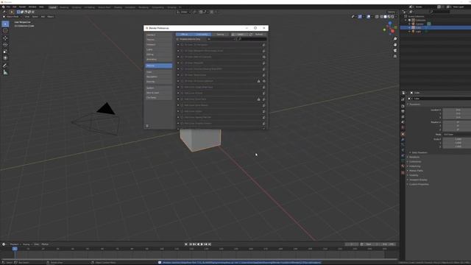Tick Enabled Add-ons Only checkbox
The height and width of the screenshot is (265, 471).
coord(177,39)
